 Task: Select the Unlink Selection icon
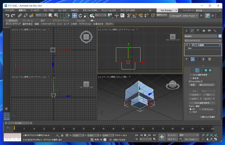click(26, 16)
